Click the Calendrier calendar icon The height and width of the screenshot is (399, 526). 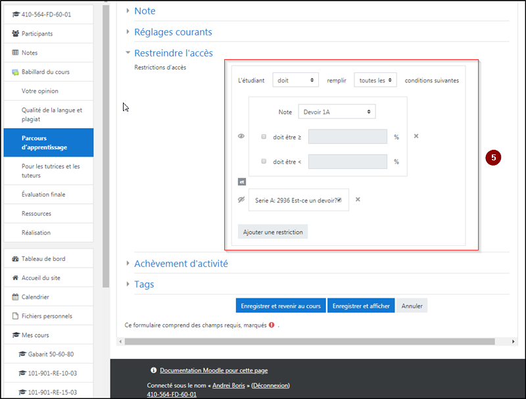pos(16,297)
